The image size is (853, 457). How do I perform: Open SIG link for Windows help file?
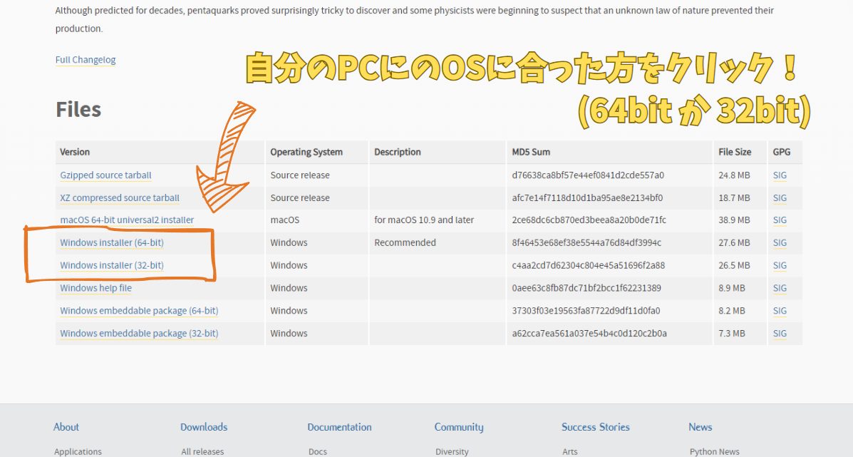[x=780, y=288]
